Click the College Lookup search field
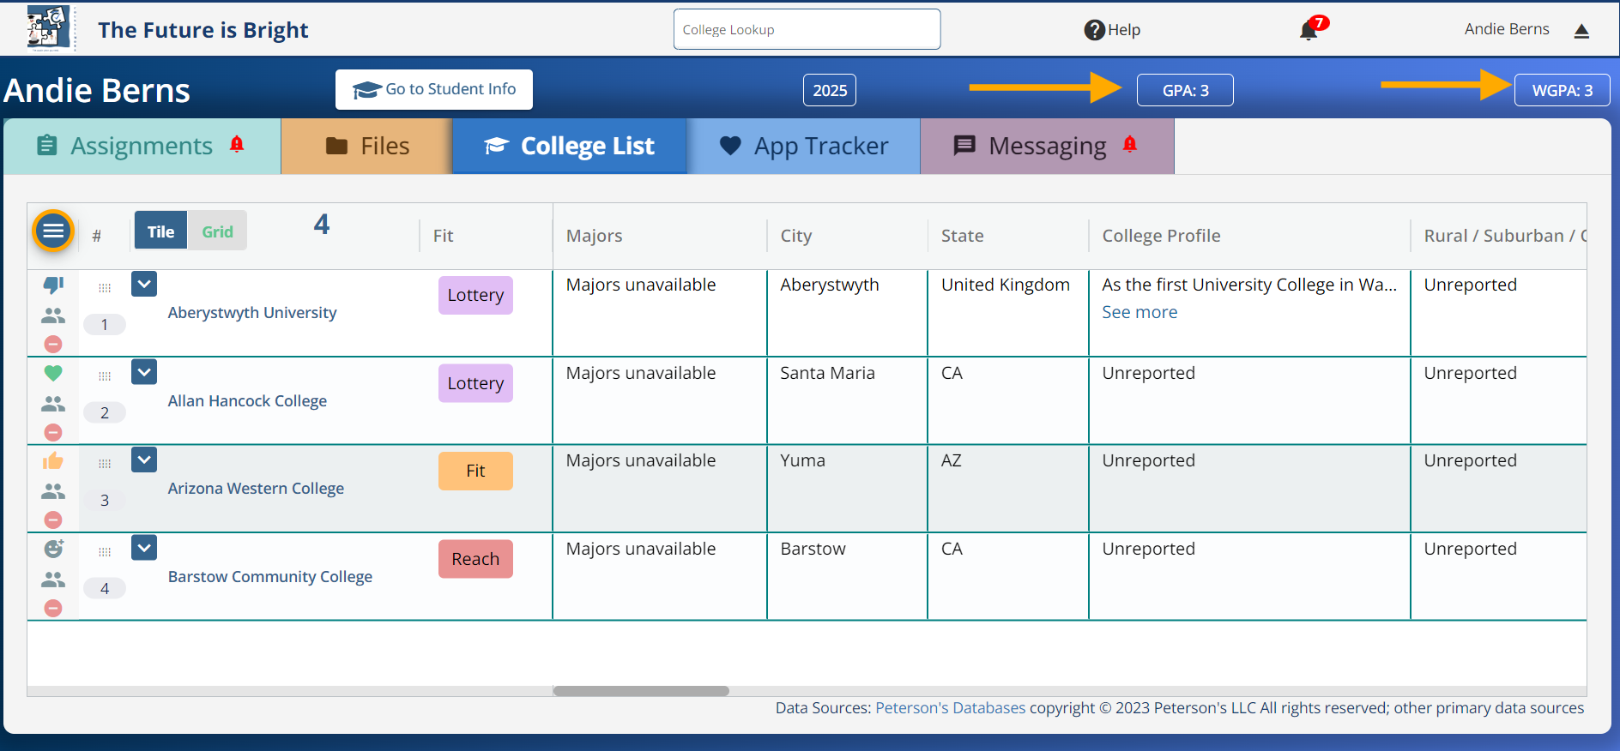The height and width of the screenshot is (751, 1620). 807,29
